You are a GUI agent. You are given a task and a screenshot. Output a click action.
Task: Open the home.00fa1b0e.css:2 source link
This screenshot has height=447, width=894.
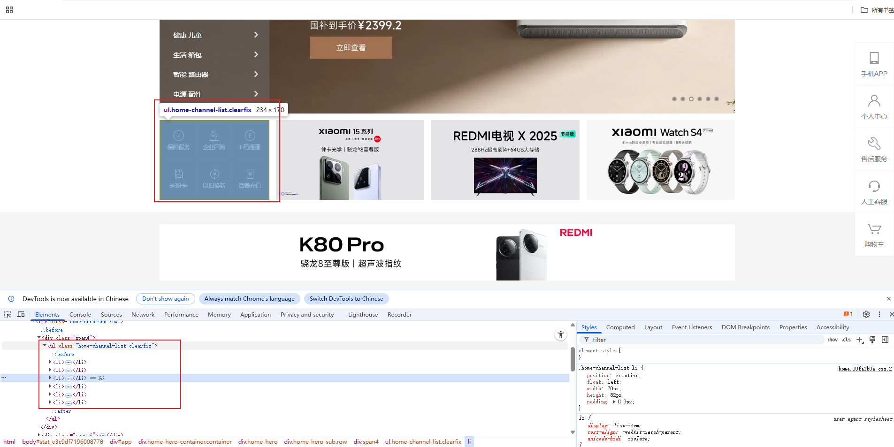point(865,369)
